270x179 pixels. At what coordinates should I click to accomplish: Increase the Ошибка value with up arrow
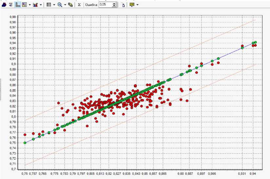114,4
